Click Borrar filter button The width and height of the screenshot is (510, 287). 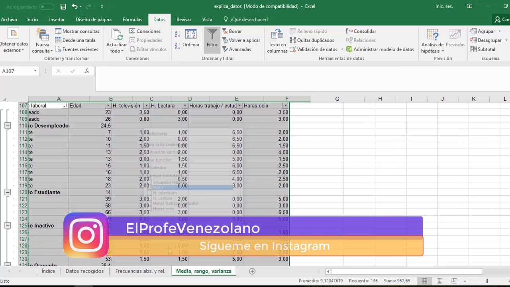tap(232, 31)
